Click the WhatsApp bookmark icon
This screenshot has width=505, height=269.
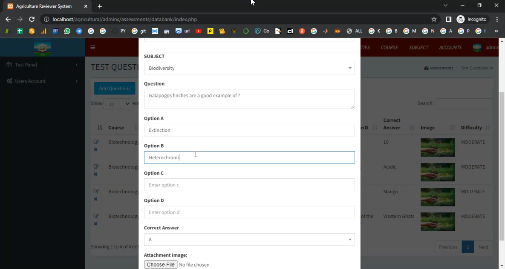pyautogui.click(x=67, y=31)
